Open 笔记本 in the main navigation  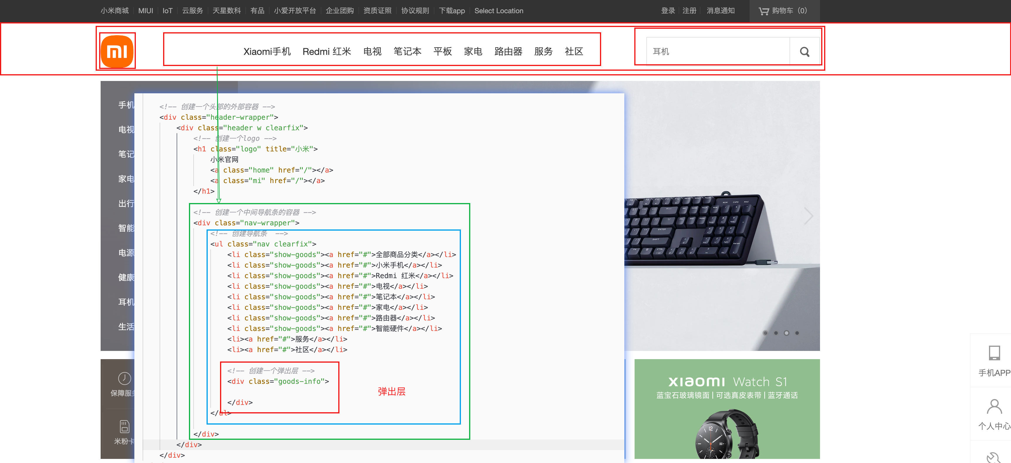408,51
